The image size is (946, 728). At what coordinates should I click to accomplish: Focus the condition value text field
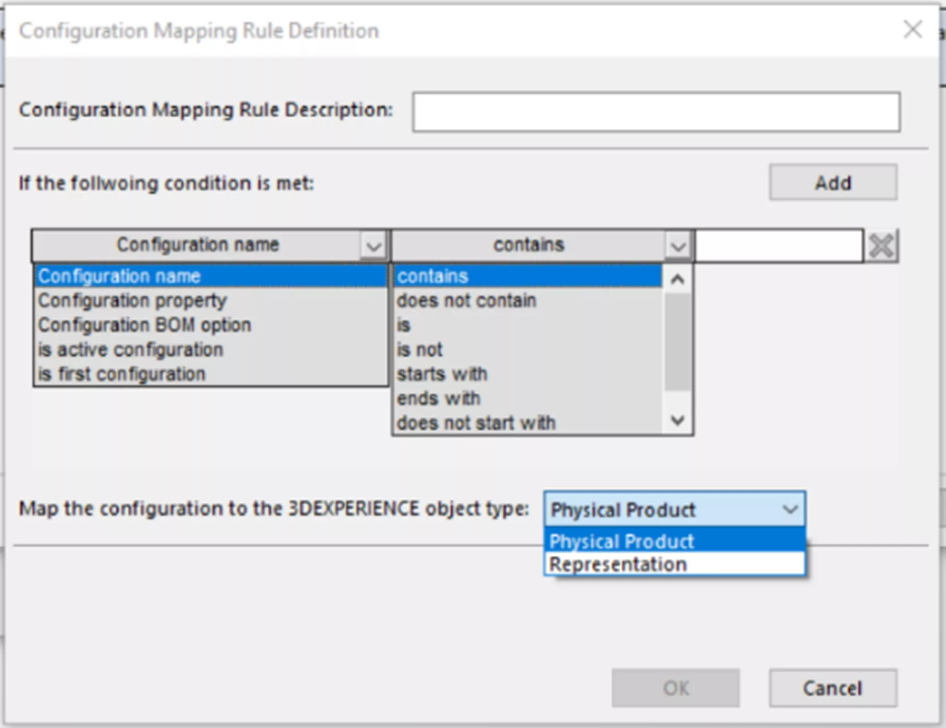pyautogui.click(x=779, y=246)
